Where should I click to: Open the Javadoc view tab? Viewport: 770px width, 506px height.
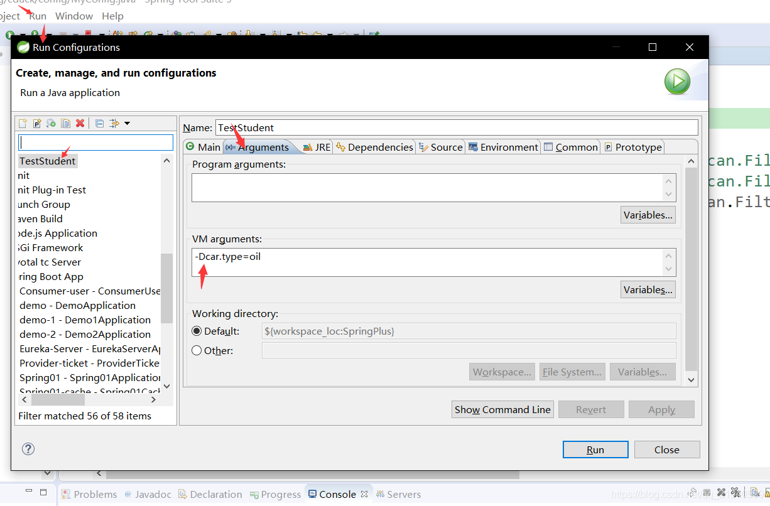point(148,494)
